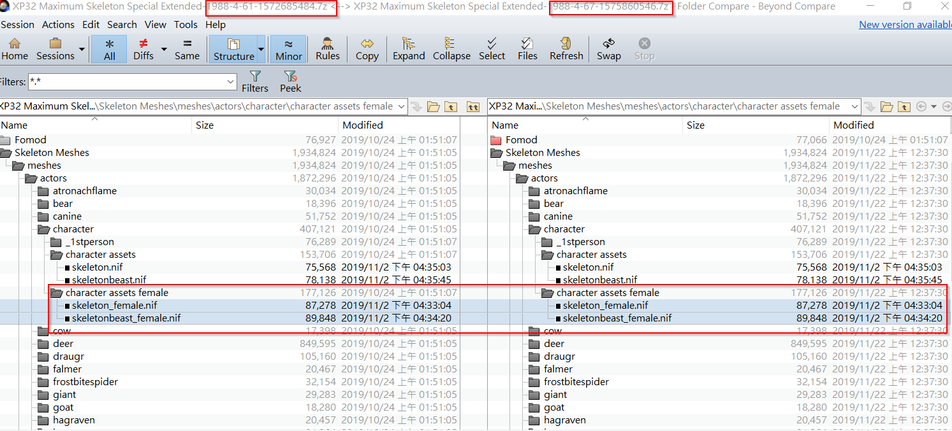
Task: Click the Files toolbar icon
Action: tap(527, 48)
